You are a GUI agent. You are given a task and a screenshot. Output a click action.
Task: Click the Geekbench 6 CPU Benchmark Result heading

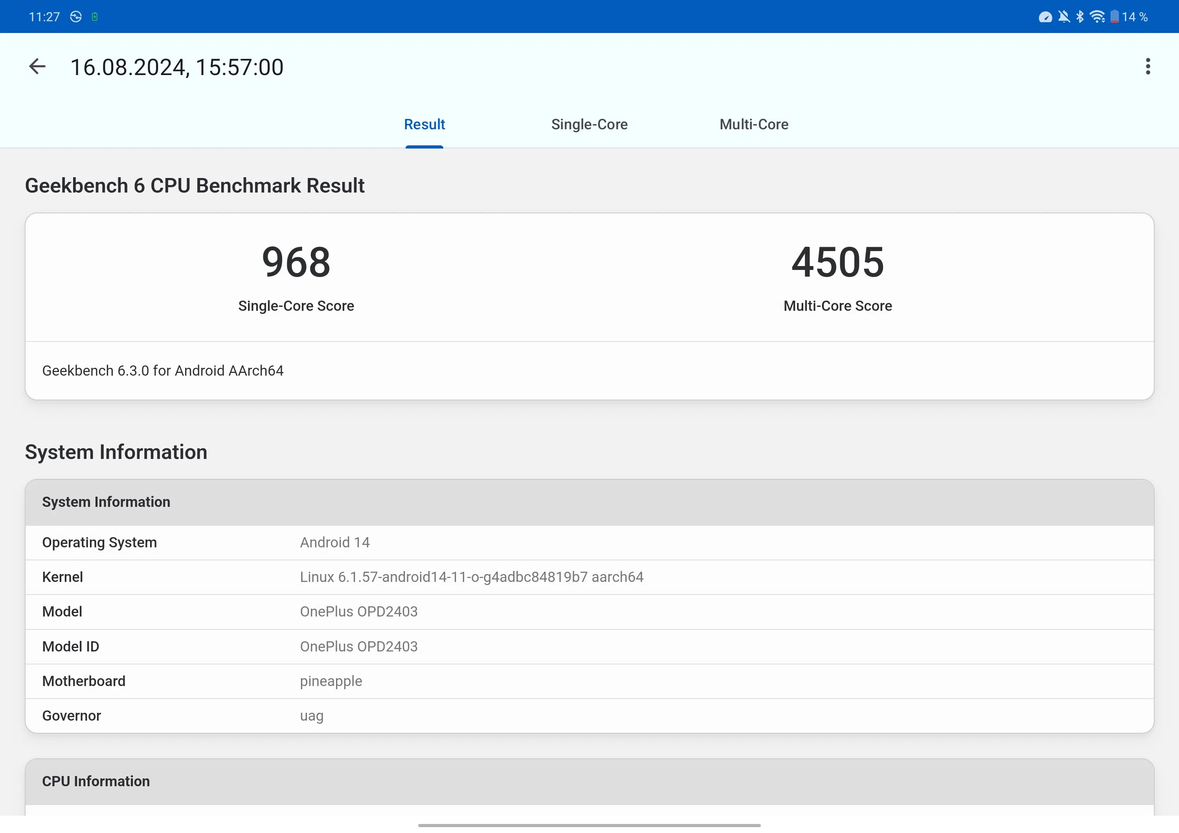[195, 186]
